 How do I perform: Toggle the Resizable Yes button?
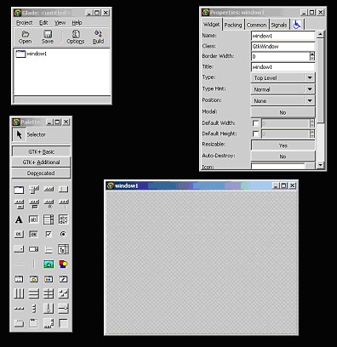[283, 145]
